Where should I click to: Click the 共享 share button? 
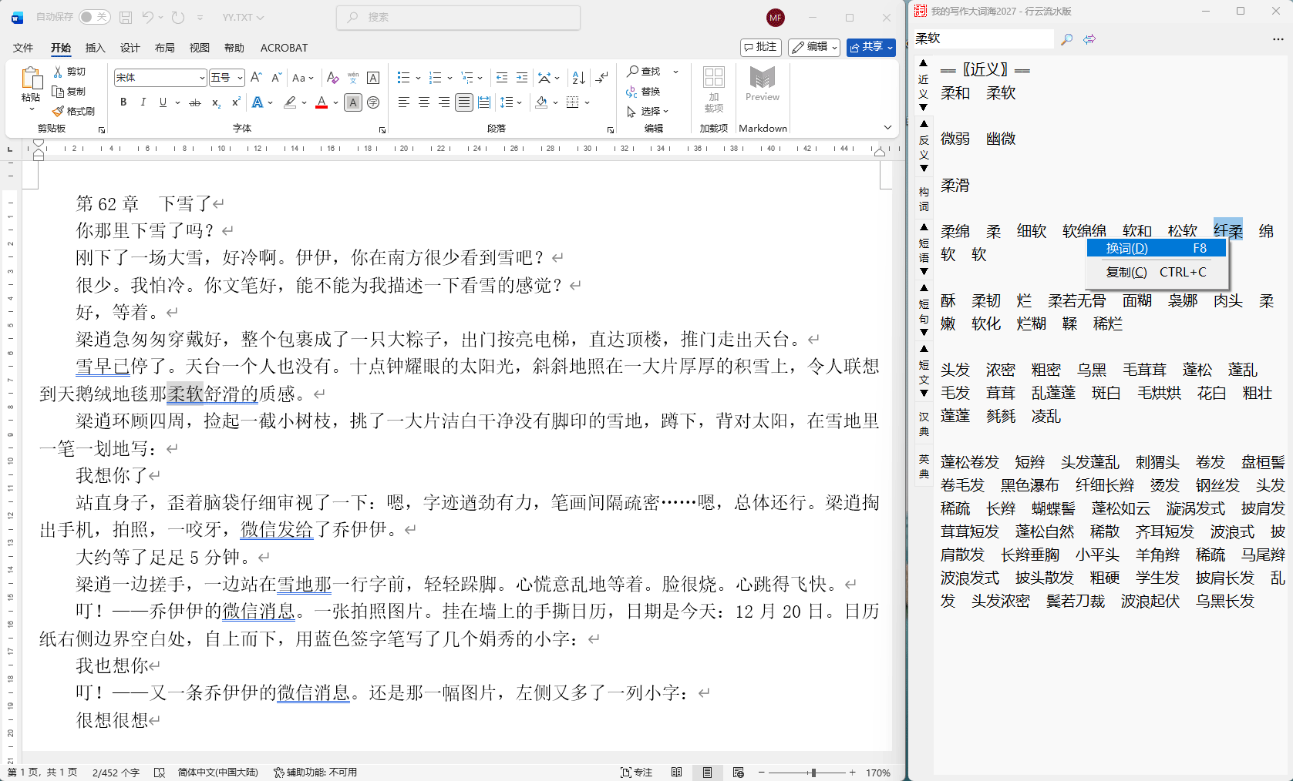coord(870,47)
